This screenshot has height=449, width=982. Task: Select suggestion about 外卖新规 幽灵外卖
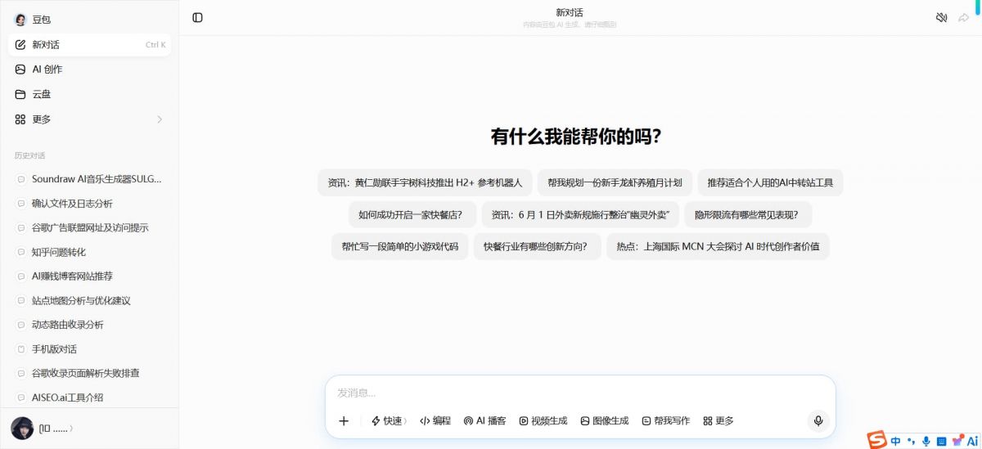(580, 215)
